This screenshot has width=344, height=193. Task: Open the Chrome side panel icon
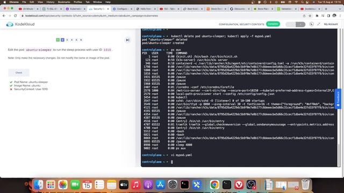click(328, 16)
